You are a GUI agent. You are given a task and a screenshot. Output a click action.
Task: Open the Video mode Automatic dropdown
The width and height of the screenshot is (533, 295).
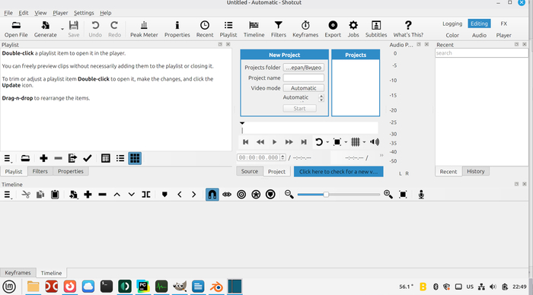pos(304,88)
